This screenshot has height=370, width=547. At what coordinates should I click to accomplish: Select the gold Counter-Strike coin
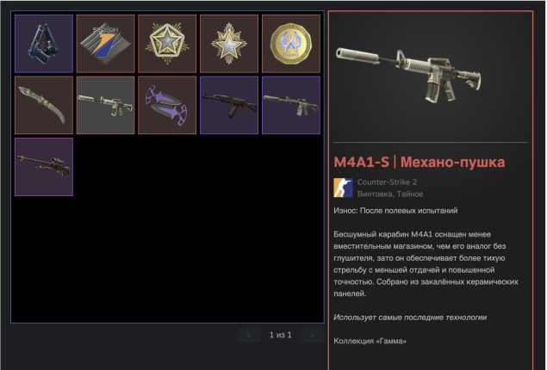291,44
